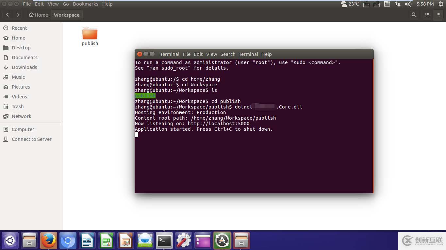
Task: Launch Chromium from the dock
Action: coord(68,241)
